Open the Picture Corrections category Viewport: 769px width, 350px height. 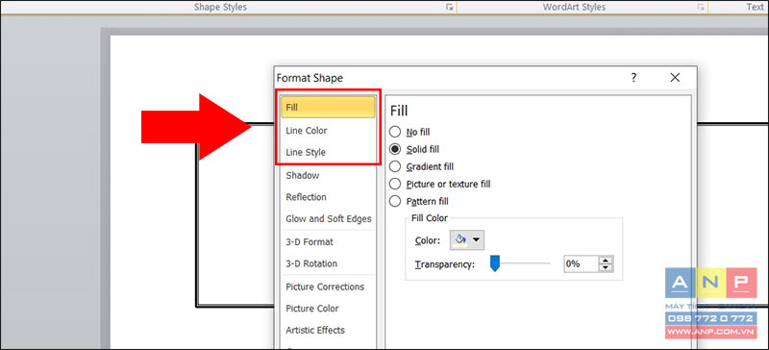(x=328, y=287)
